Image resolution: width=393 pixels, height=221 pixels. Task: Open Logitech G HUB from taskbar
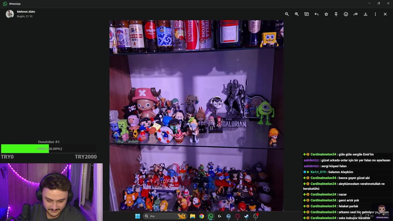click(220, 216)
